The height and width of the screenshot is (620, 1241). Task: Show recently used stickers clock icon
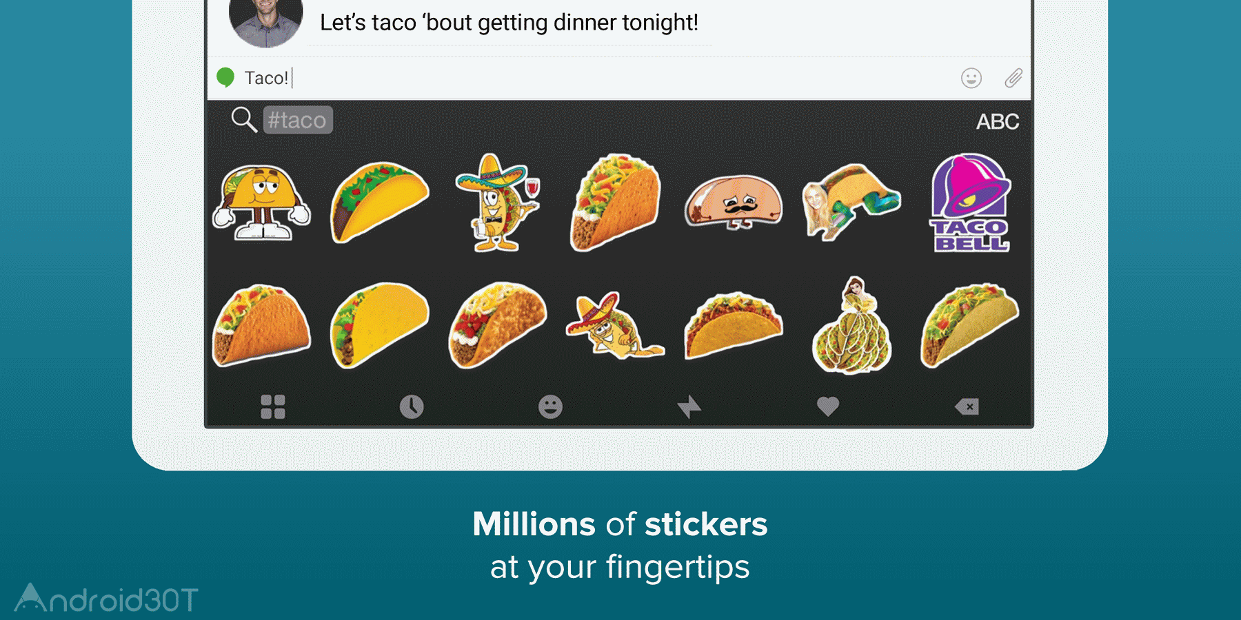click(x=412, y=406)
